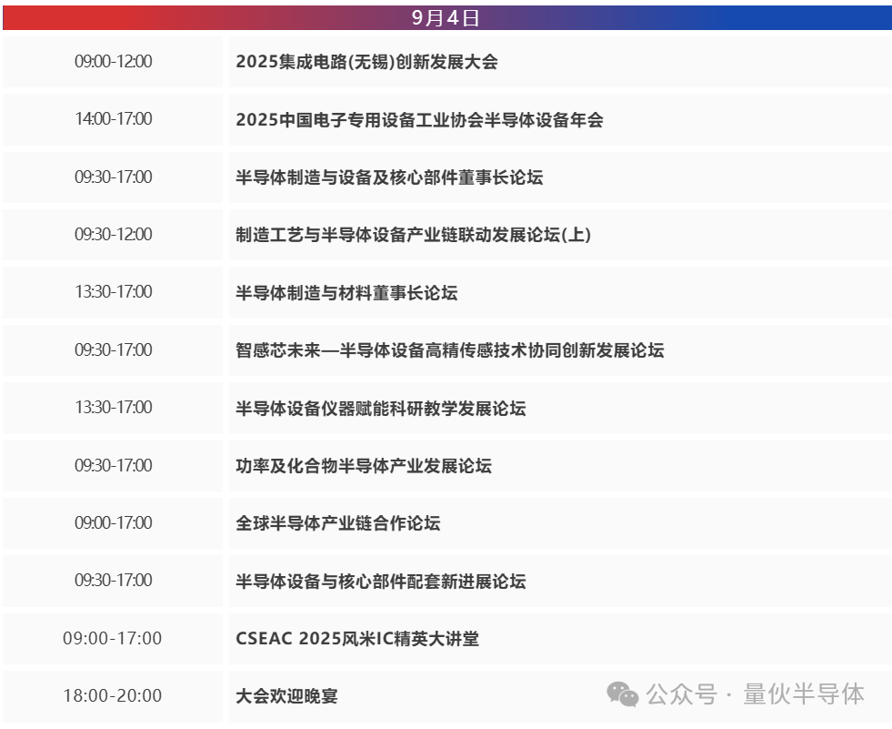Click the 14:00-17:00 time cell
The height and width of the screenshot is (729, 892).
point(114,119)
